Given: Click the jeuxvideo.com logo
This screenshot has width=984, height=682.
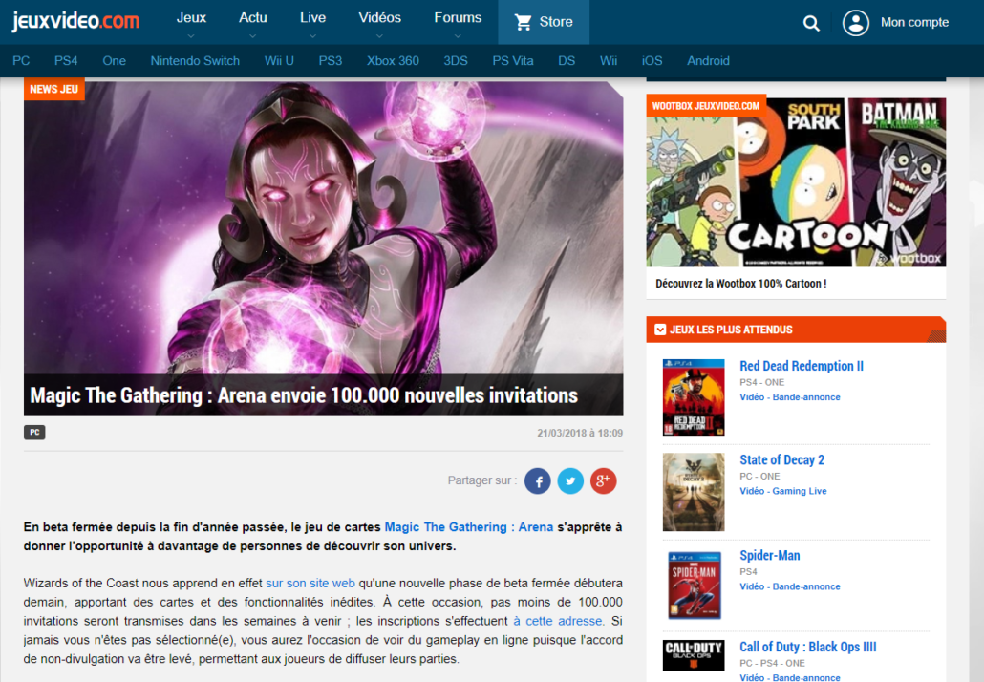Looking at the screenshot, I should click(x=75, y=21).
